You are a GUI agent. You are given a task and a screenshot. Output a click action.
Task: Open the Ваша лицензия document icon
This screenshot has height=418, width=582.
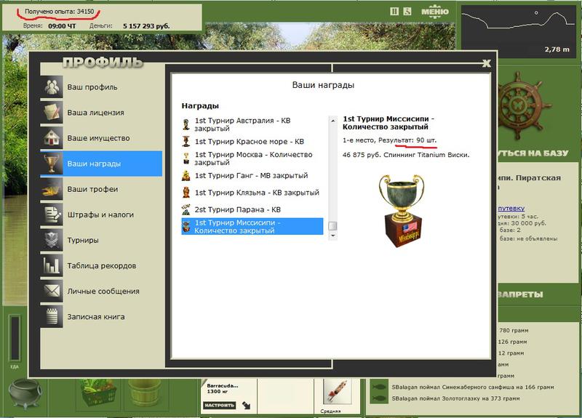coord(52,113)
